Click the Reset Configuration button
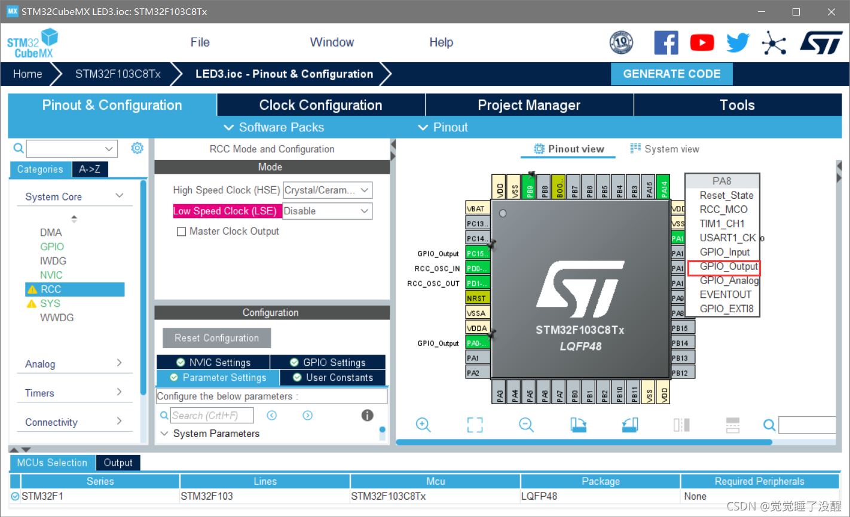Image resolution: width=850 pixels, height=517 pixels. [216, 338]
